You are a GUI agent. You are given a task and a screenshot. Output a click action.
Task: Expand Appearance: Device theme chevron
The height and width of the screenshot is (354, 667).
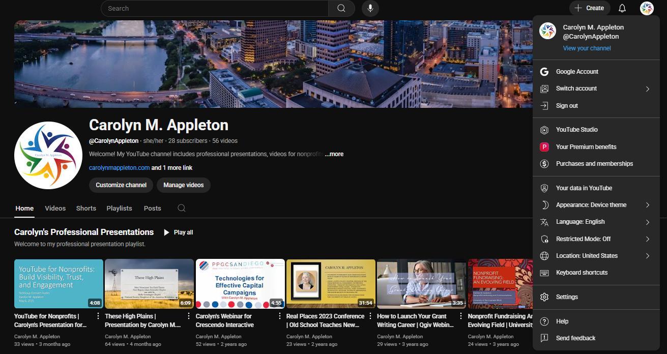648,205
